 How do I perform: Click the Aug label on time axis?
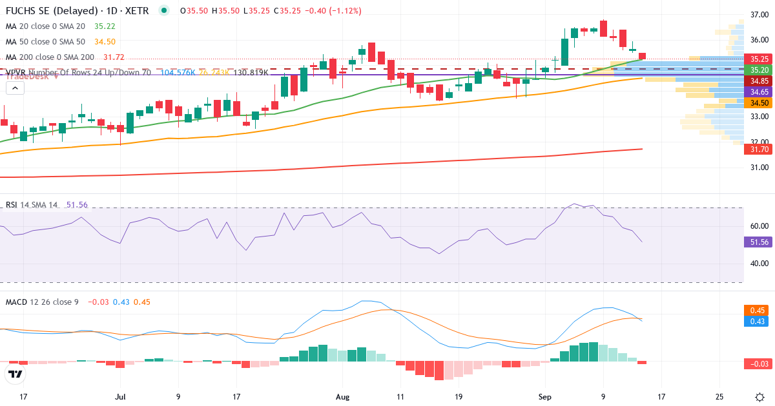(x=342, y=397)
